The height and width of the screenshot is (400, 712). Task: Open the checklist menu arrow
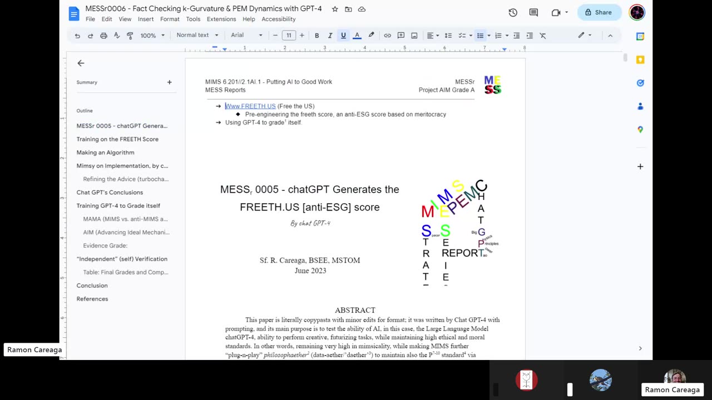pyautogui.click(x=470, y=36)
